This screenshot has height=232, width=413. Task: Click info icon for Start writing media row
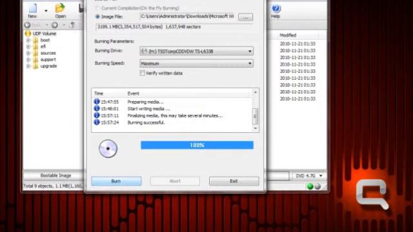point(97,108)
